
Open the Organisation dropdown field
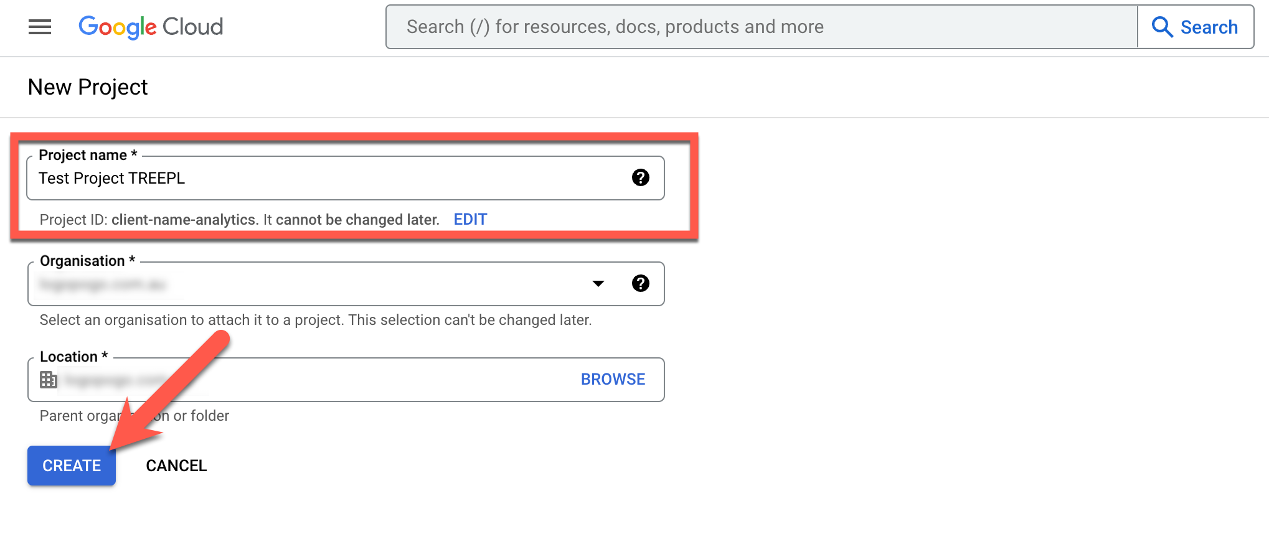(311, 284)
